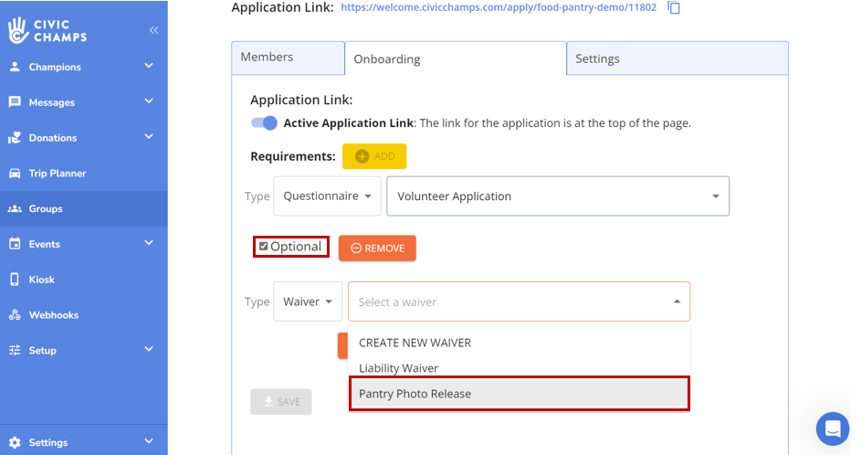Screen dimensions: 861x455
Task: Open the Questionnaire type dropdown
Action: click(327, 196)
